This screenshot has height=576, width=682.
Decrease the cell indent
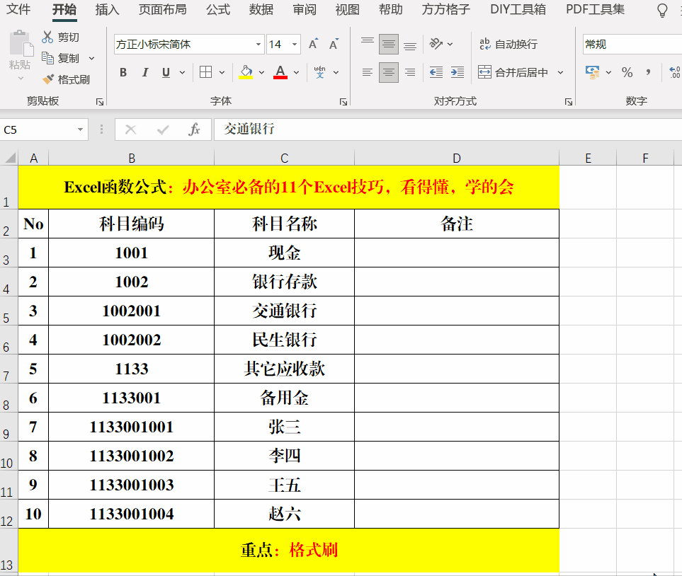[436, 72]
